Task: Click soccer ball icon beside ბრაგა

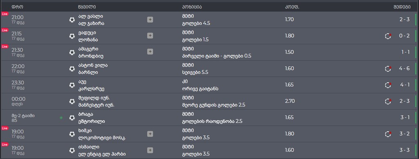Action: [x=72, y=118]
